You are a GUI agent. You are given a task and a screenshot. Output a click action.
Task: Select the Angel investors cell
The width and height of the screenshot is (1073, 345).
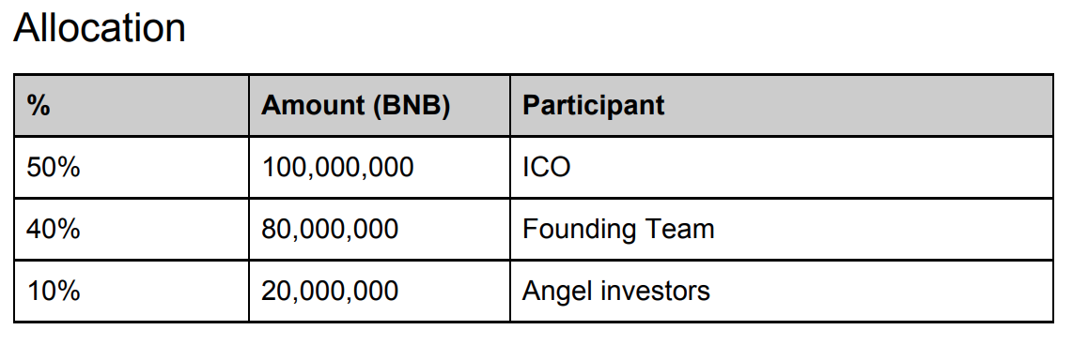point(782,291)
